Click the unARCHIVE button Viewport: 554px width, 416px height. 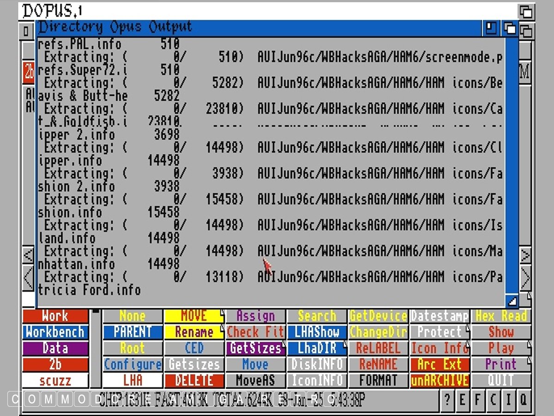(x=440, y=381)
